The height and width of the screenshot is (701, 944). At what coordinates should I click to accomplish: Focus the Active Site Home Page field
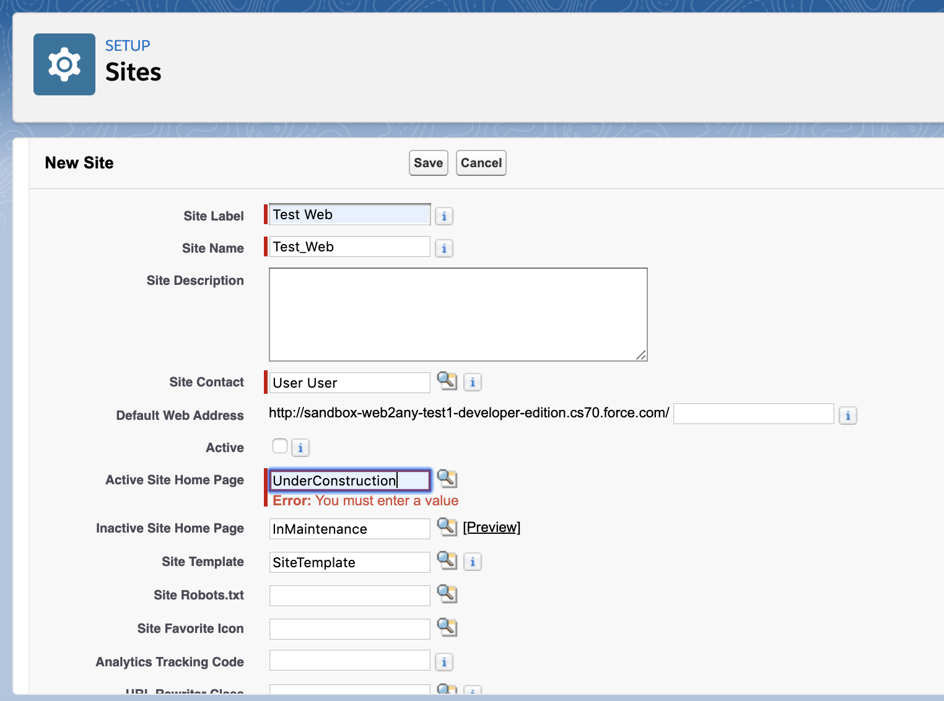coord(350,481)
